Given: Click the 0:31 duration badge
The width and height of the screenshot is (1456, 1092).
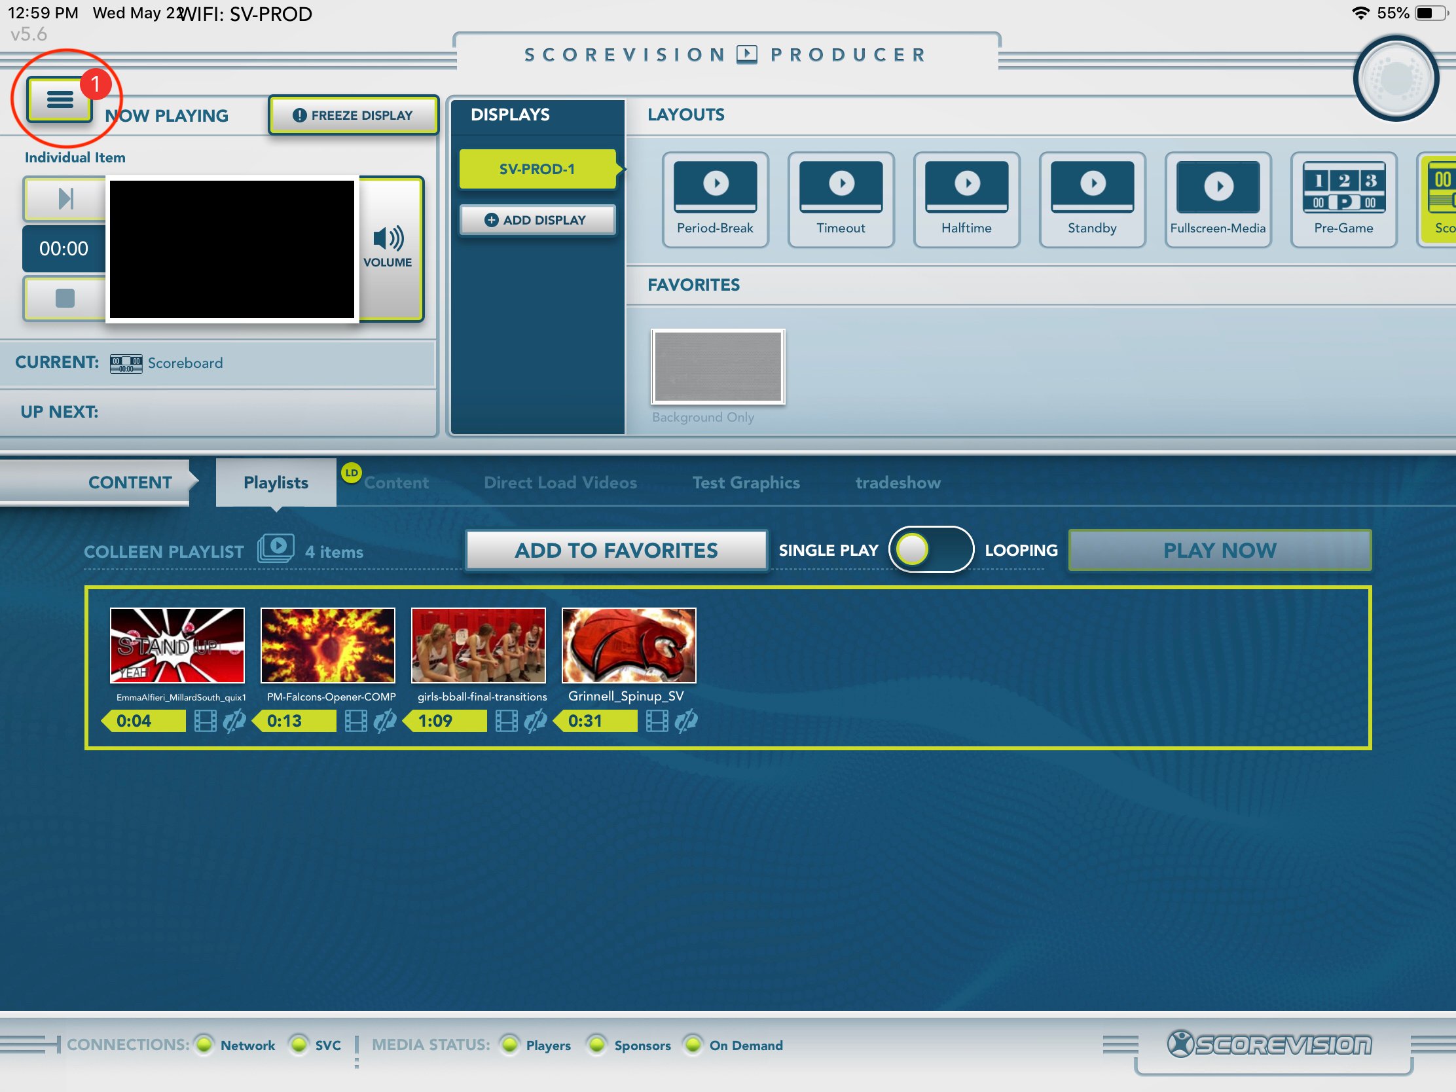Looking at the screenshot, I should (x=595, y=721).
